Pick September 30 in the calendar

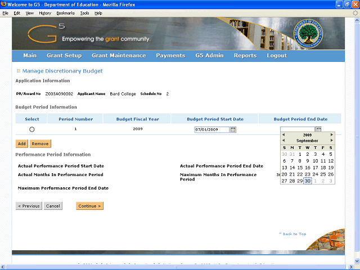click(308, 181)
